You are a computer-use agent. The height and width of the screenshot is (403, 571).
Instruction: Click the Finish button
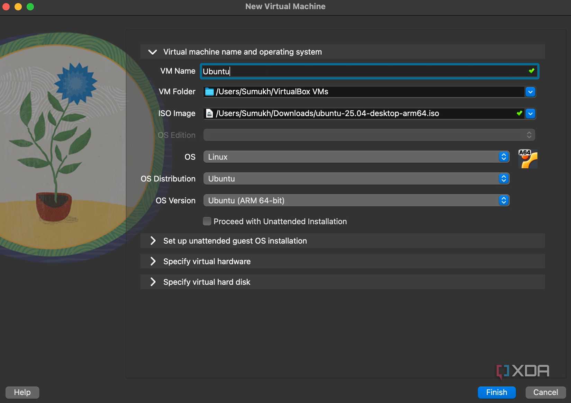point(497,392)
